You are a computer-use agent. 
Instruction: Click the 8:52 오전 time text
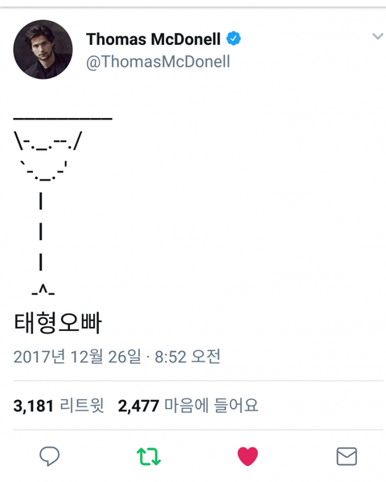pos(187,357)
